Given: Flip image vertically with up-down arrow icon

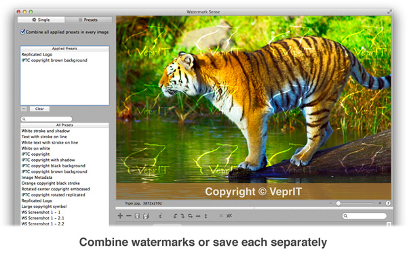Looking at the screenshot, I should [x=206, y=216].
